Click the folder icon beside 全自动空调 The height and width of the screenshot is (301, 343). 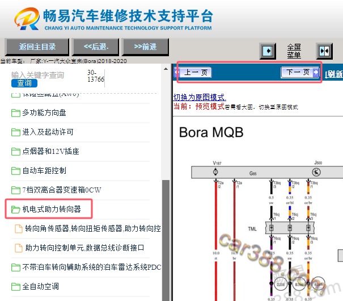coord(16,287)
